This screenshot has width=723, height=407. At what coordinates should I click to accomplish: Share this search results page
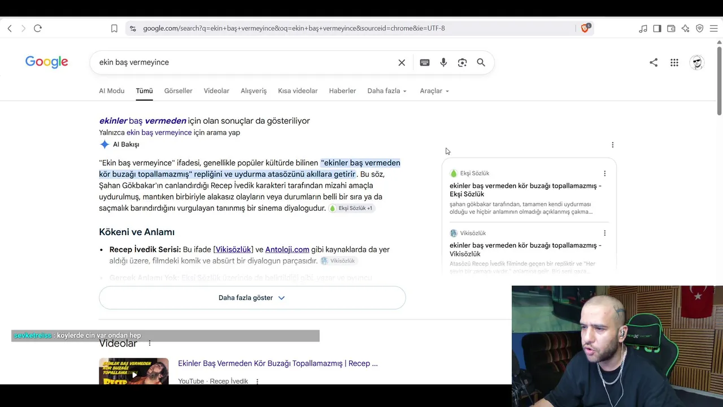(654, 63)
